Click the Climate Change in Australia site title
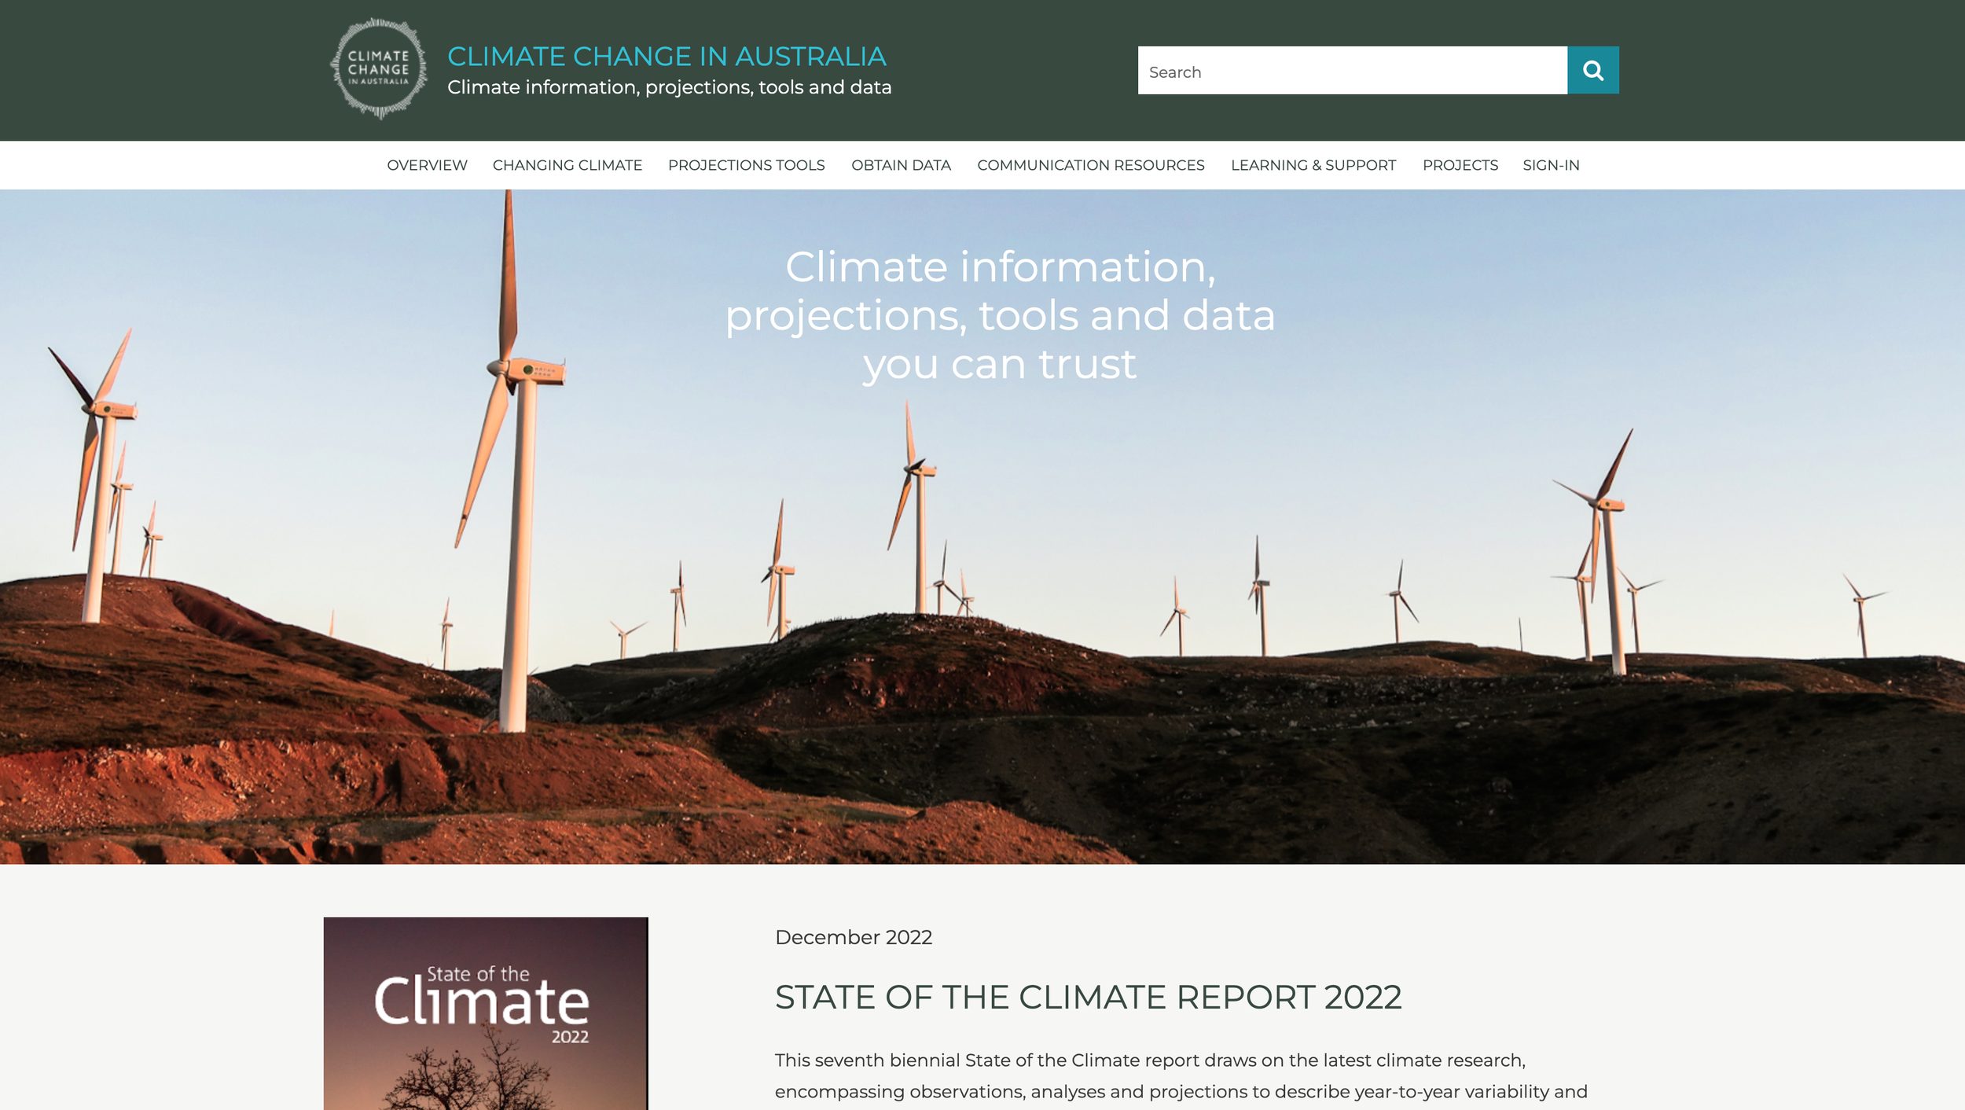 667,57
